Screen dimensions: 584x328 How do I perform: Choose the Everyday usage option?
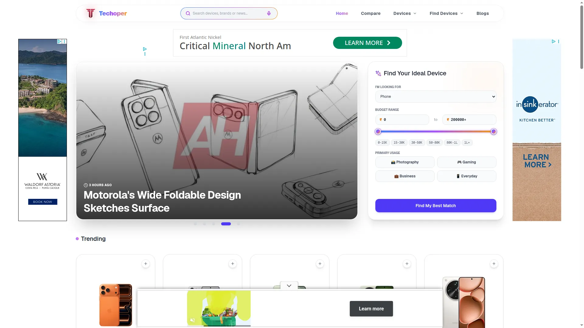click(467, 176)
